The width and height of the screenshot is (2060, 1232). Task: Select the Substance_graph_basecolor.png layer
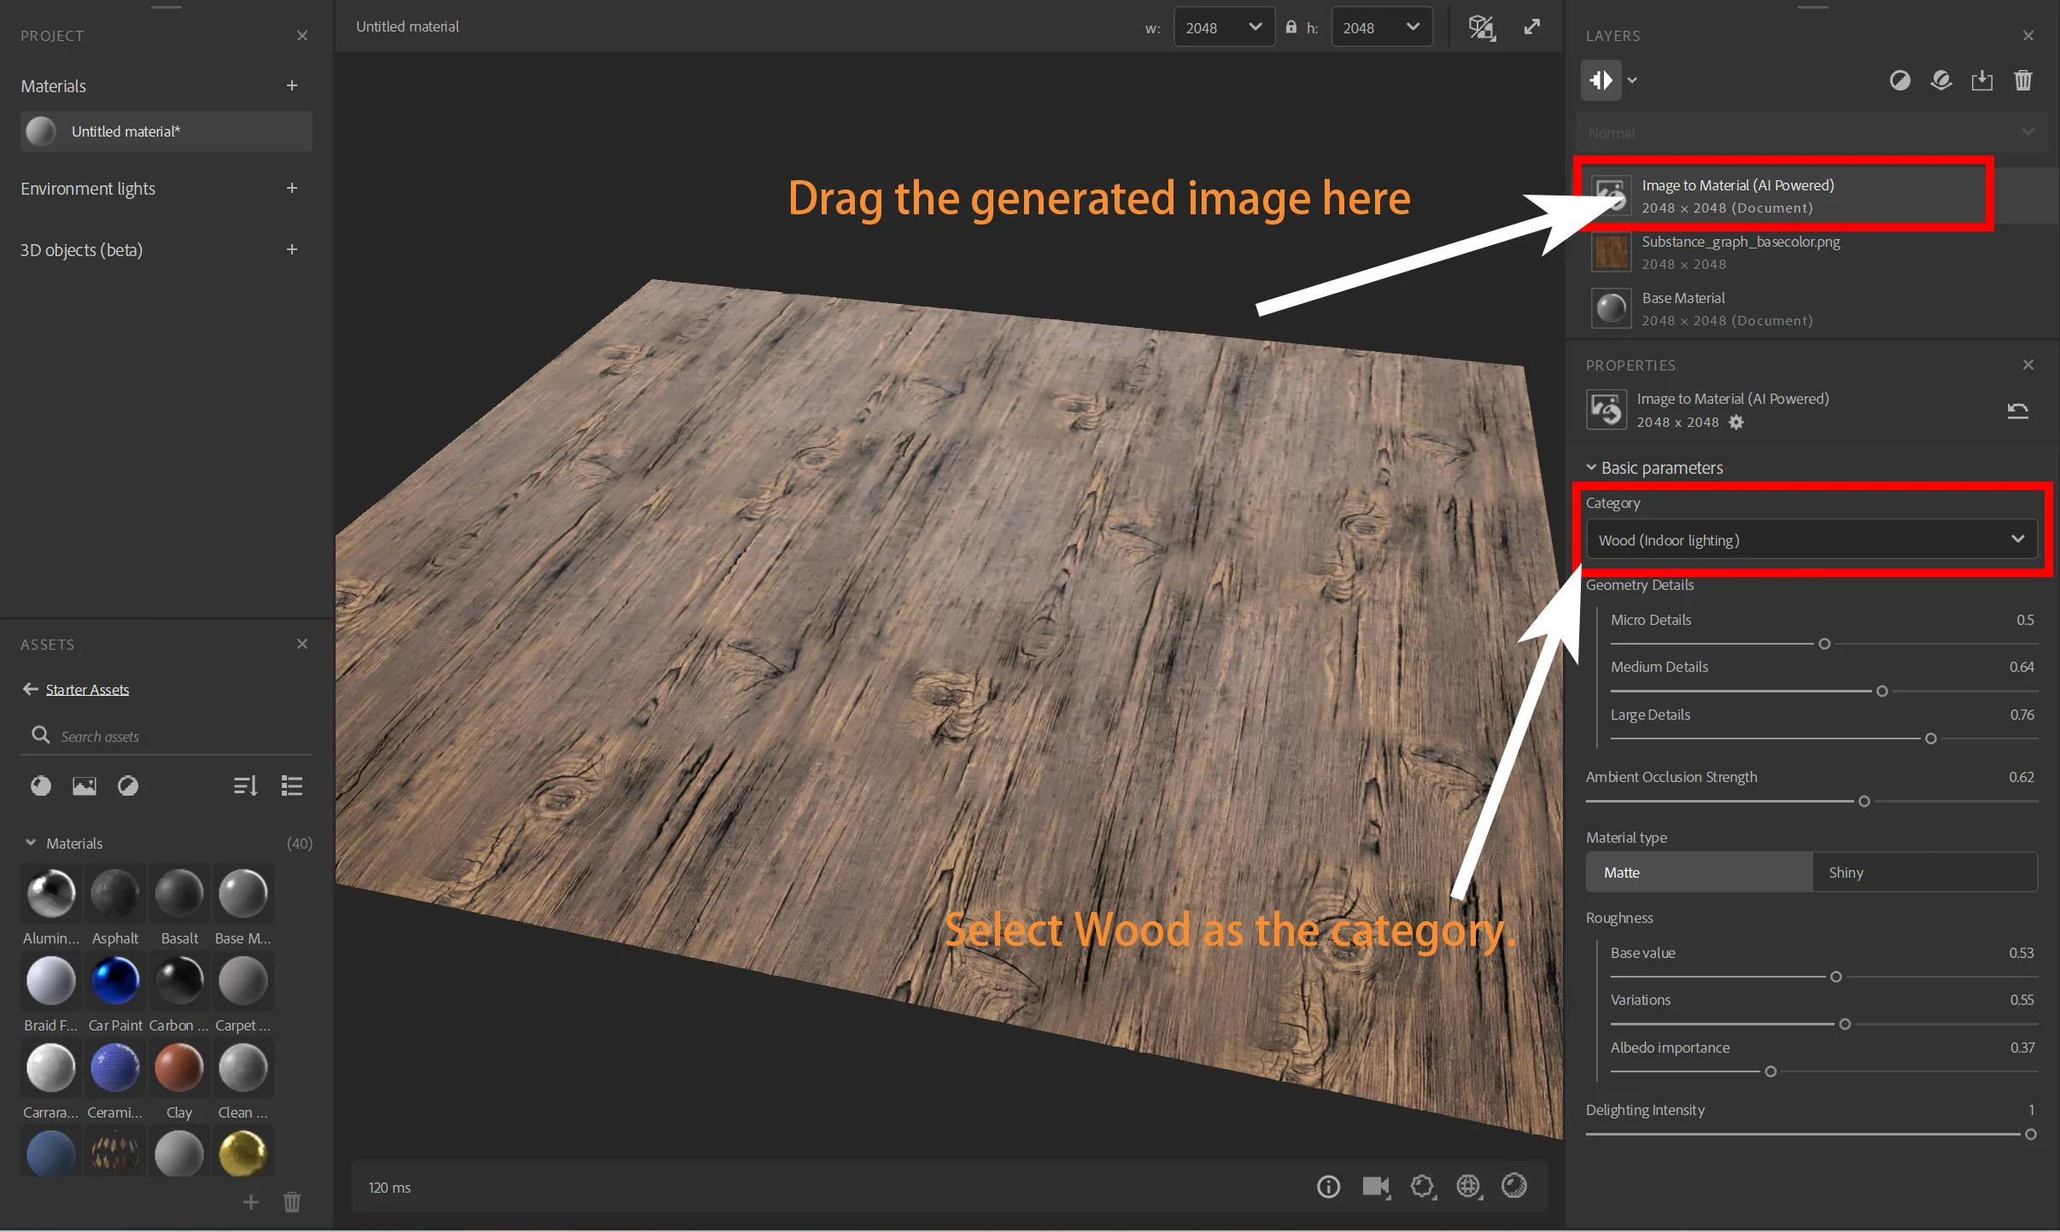[x=1811, y=252]
